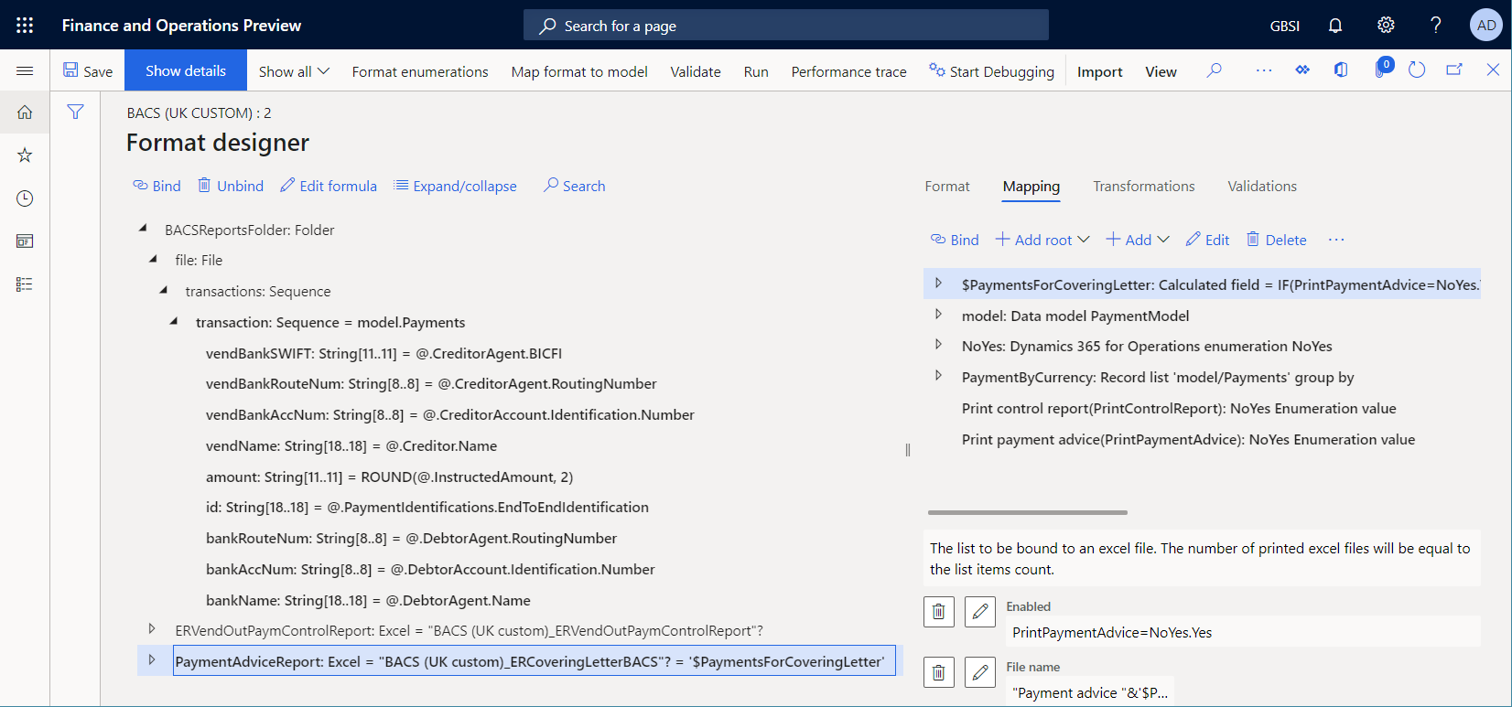Click the Power Apps diamond icon
The image size is (1512, 707).
tap(1302, 70)
